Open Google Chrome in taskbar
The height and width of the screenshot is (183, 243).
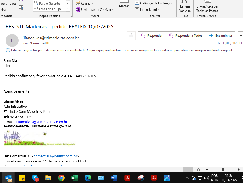click(x=61, y=178)
